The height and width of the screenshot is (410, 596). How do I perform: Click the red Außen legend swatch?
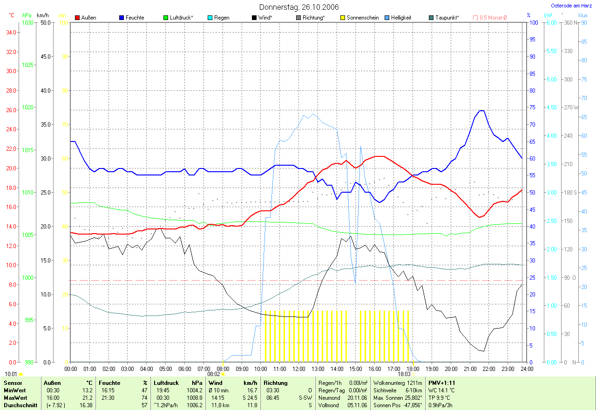click(77, 18)
